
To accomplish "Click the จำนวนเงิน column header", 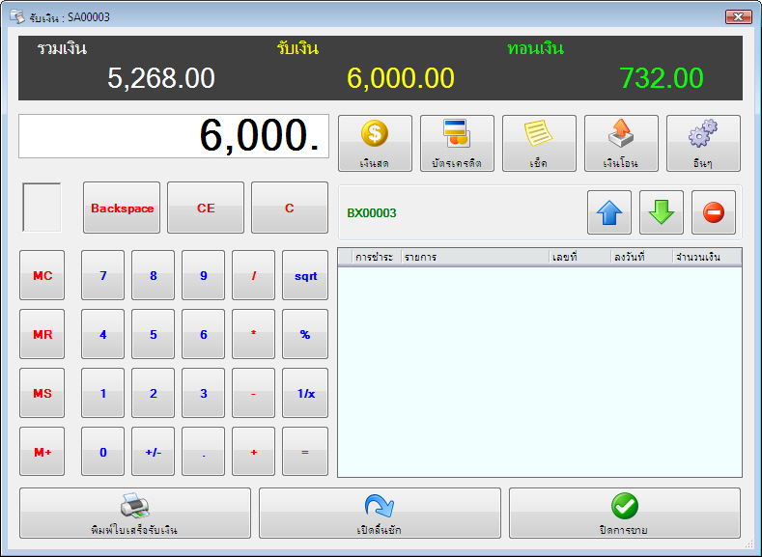I will [x=707, y=257].
